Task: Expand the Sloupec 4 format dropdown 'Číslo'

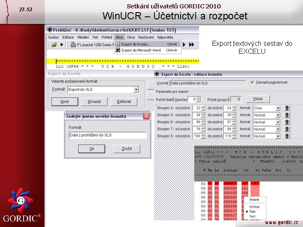Action: [278, 108]
